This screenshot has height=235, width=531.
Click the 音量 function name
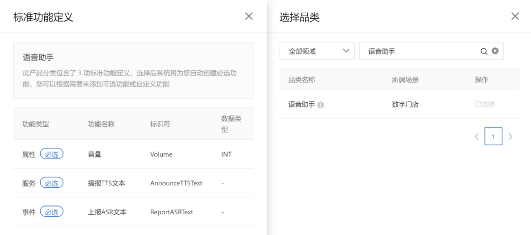[x=94, y=154]
